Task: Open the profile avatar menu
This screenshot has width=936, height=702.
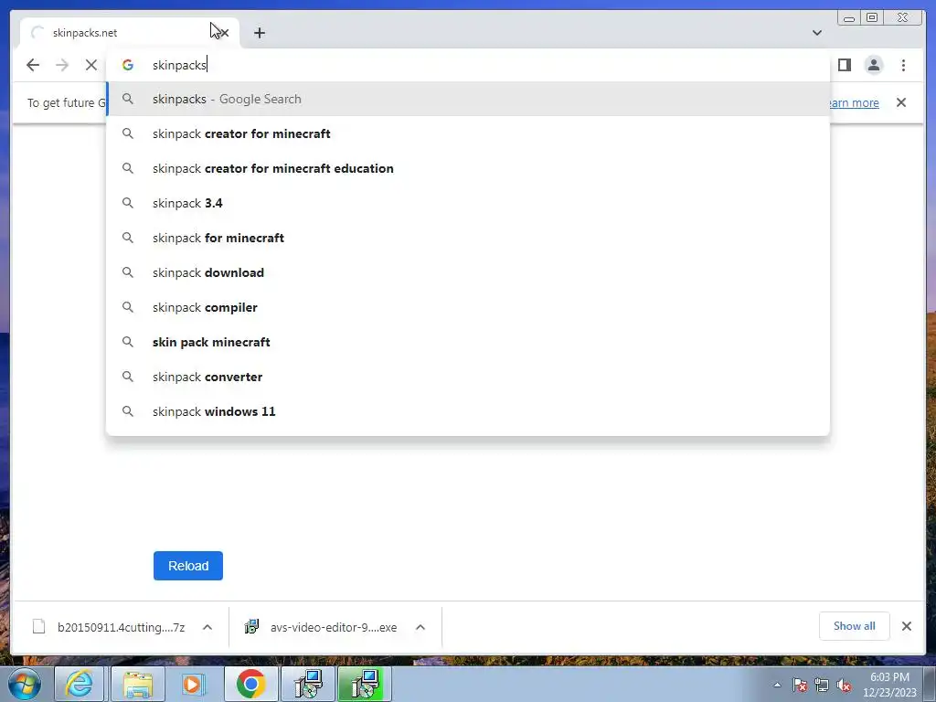Action: (x=873, y=65)
